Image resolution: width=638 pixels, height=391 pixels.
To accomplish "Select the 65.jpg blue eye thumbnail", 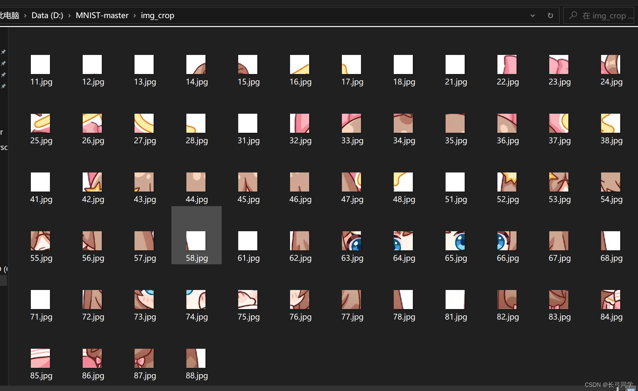I will [x=455, y=241].
